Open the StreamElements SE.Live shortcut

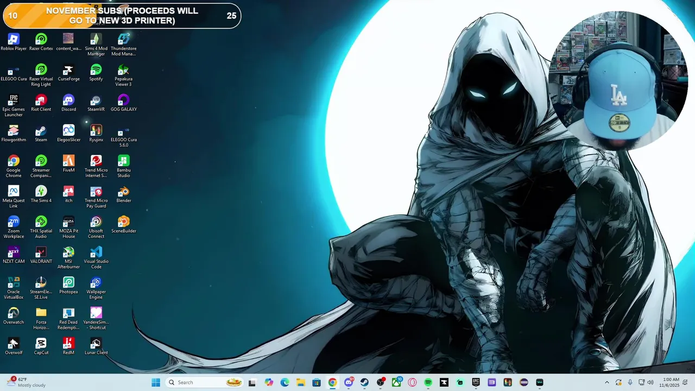41,288
